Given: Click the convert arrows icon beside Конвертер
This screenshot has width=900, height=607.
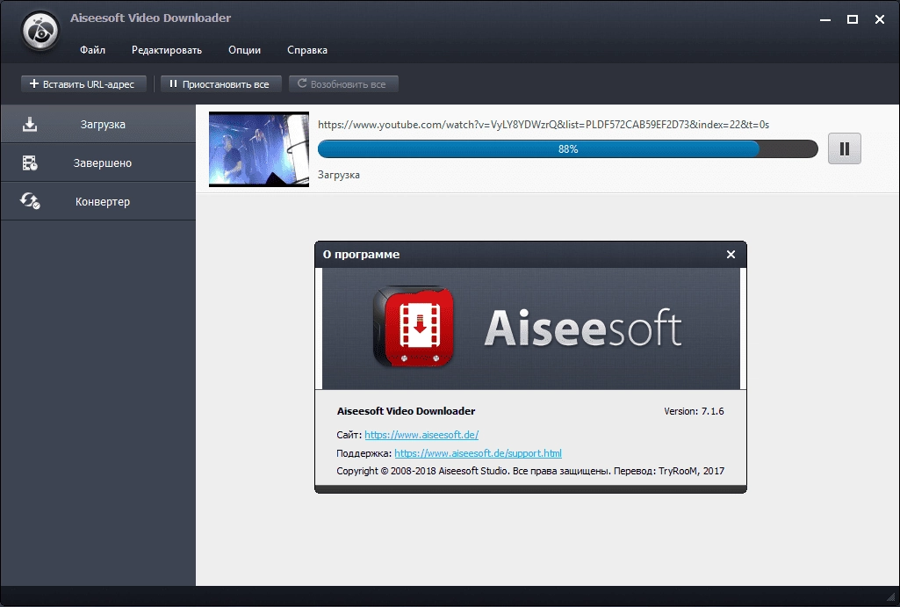Looking at the screenshot, I should pyautogui.click(x=30, y=201).
